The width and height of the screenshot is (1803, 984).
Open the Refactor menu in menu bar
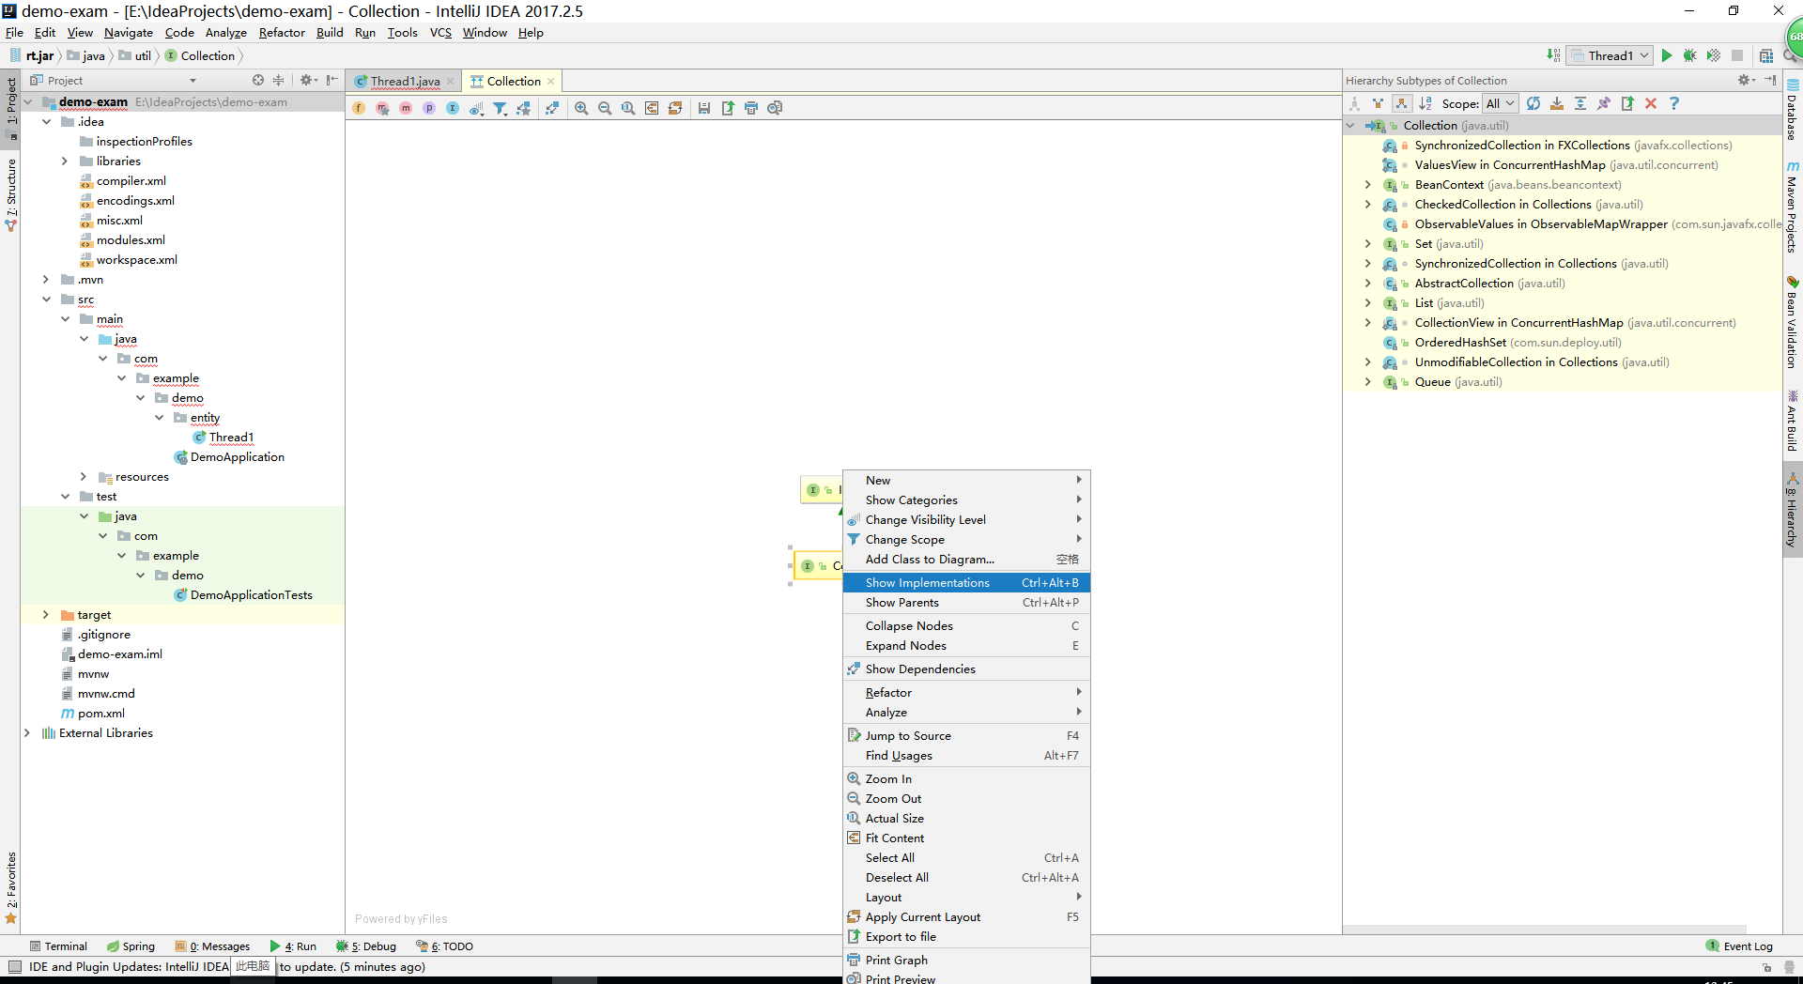(282, 33)
